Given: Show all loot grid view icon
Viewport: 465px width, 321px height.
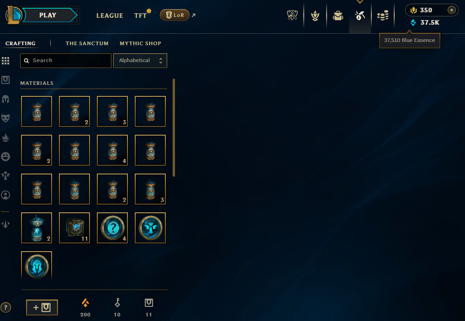Looking at the screenshot, I should [x=5, y=61].
